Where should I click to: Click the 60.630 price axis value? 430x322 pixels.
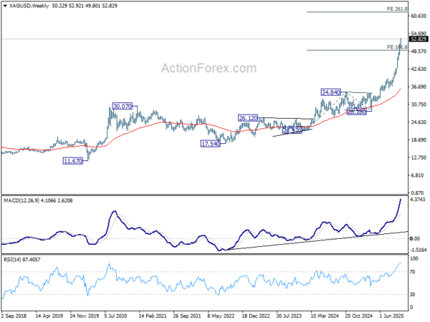click(419, 16)
